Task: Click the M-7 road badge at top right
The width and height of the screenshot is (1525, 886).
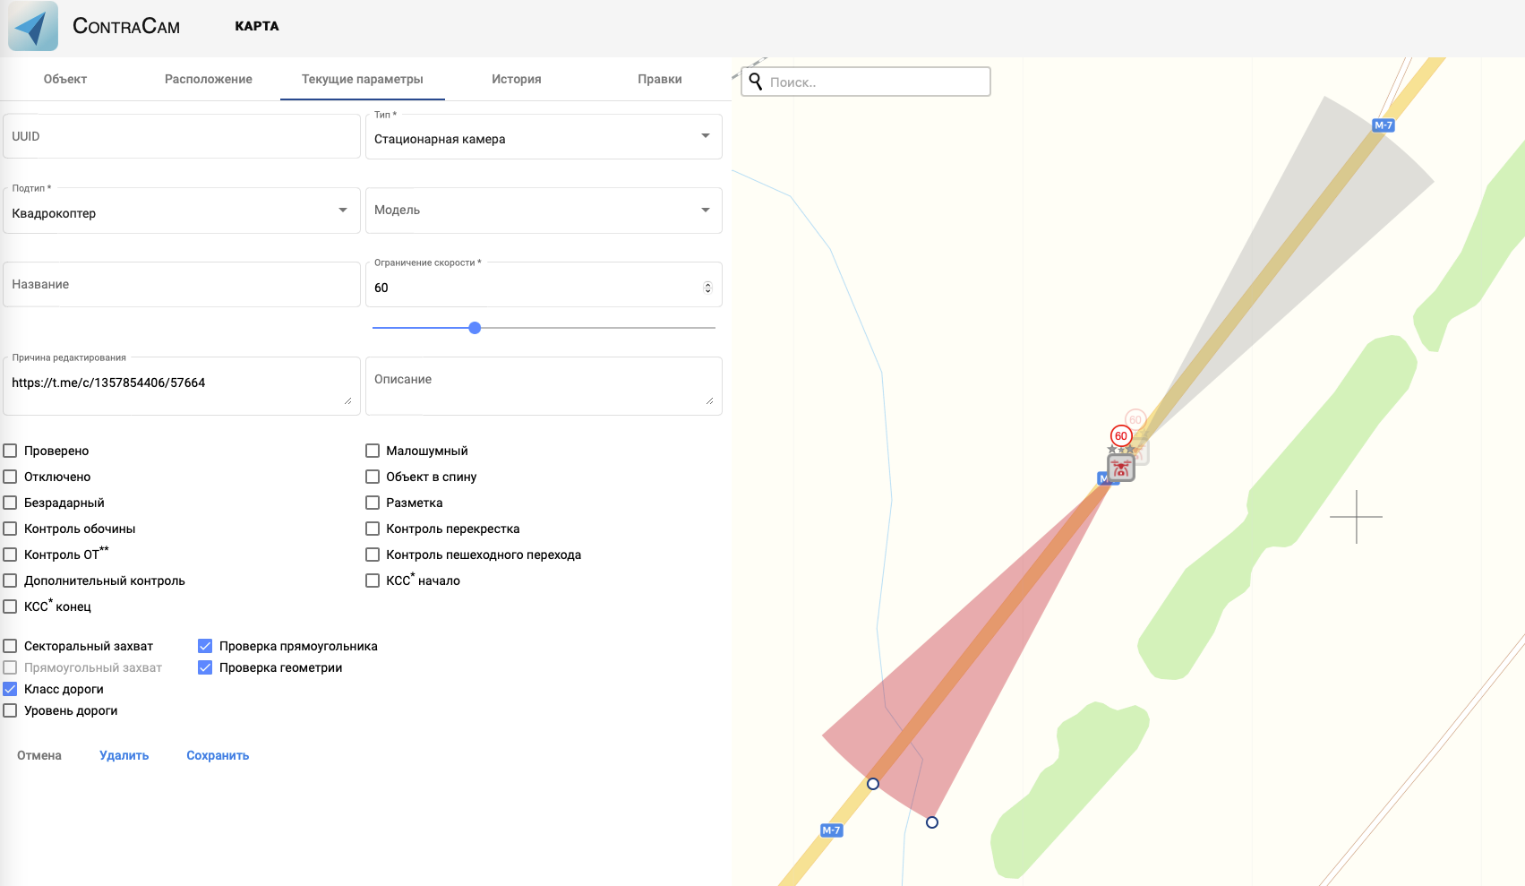Action: click(1384, 125)
